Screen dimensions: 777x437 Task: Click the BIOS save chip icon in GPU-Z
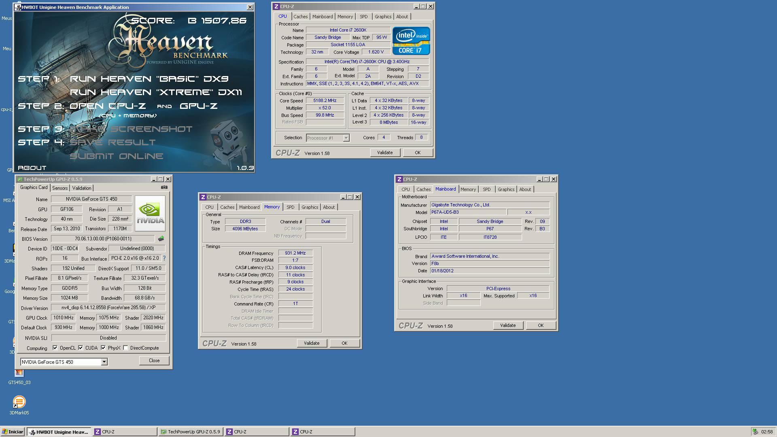pyautogui.click(x=161, y=239)
